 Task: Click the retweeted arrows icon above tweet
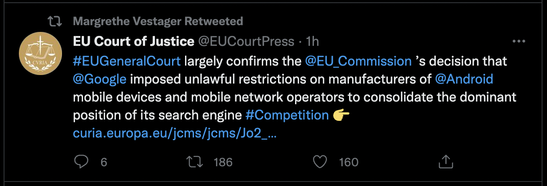(x=55, y=21)
